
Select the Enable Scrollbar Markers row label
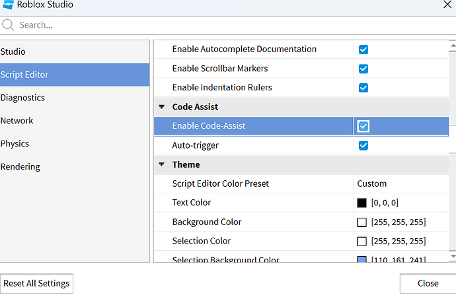[220, 69]
